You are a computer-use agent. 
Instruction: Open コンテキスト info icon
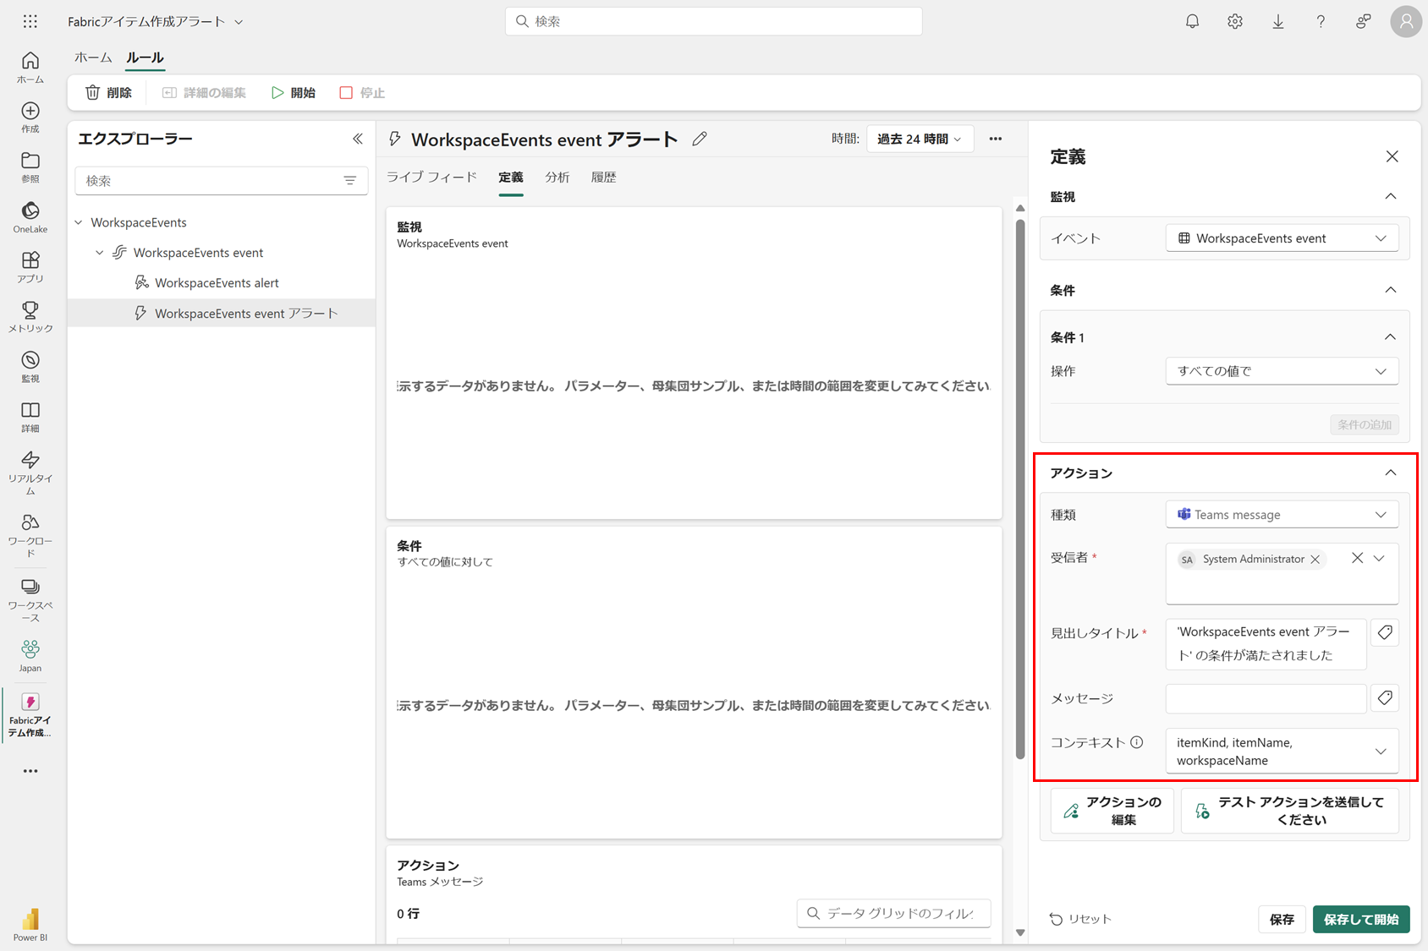(1137, 742)
